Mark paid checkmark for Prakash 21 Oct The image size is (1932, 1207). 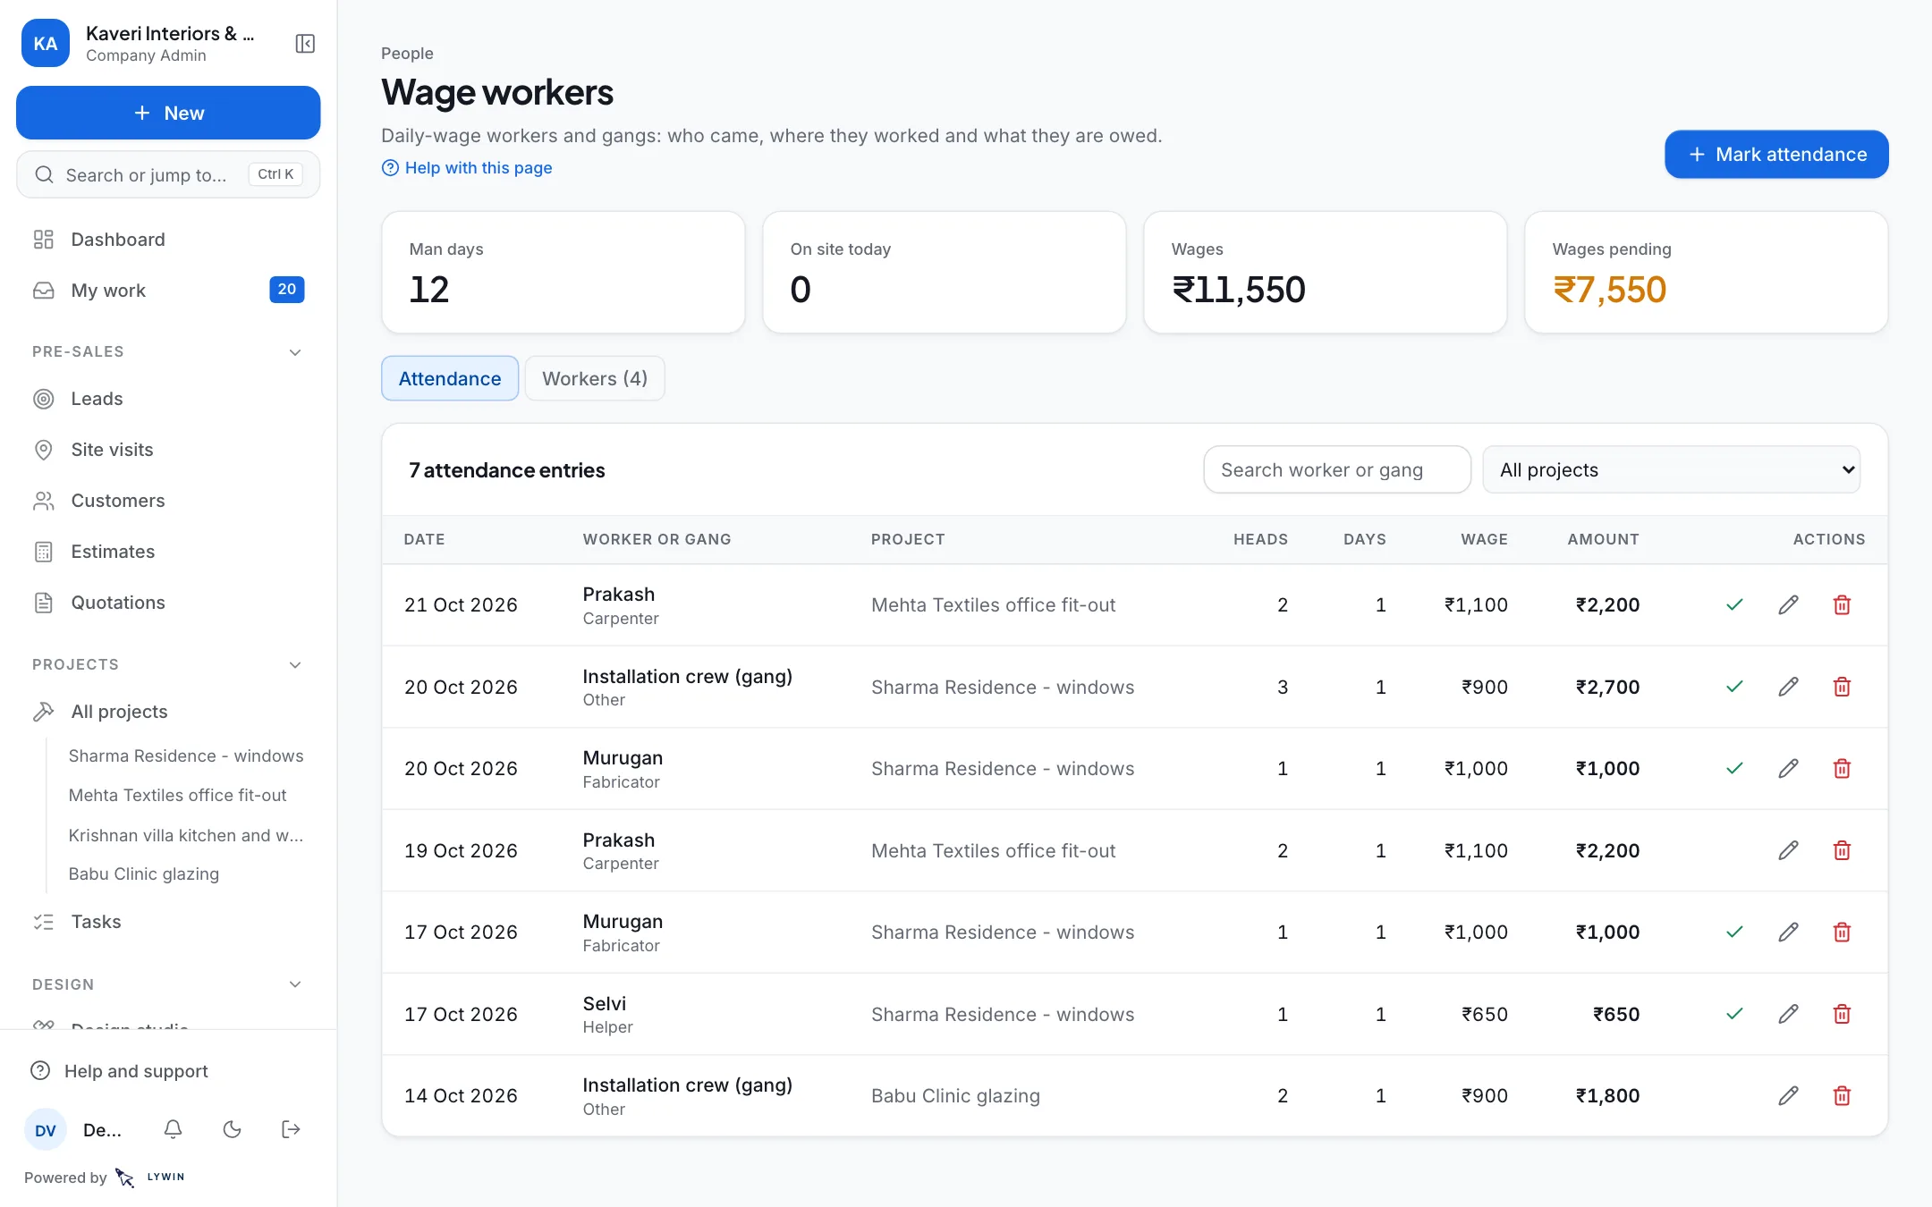(1734, 605)
